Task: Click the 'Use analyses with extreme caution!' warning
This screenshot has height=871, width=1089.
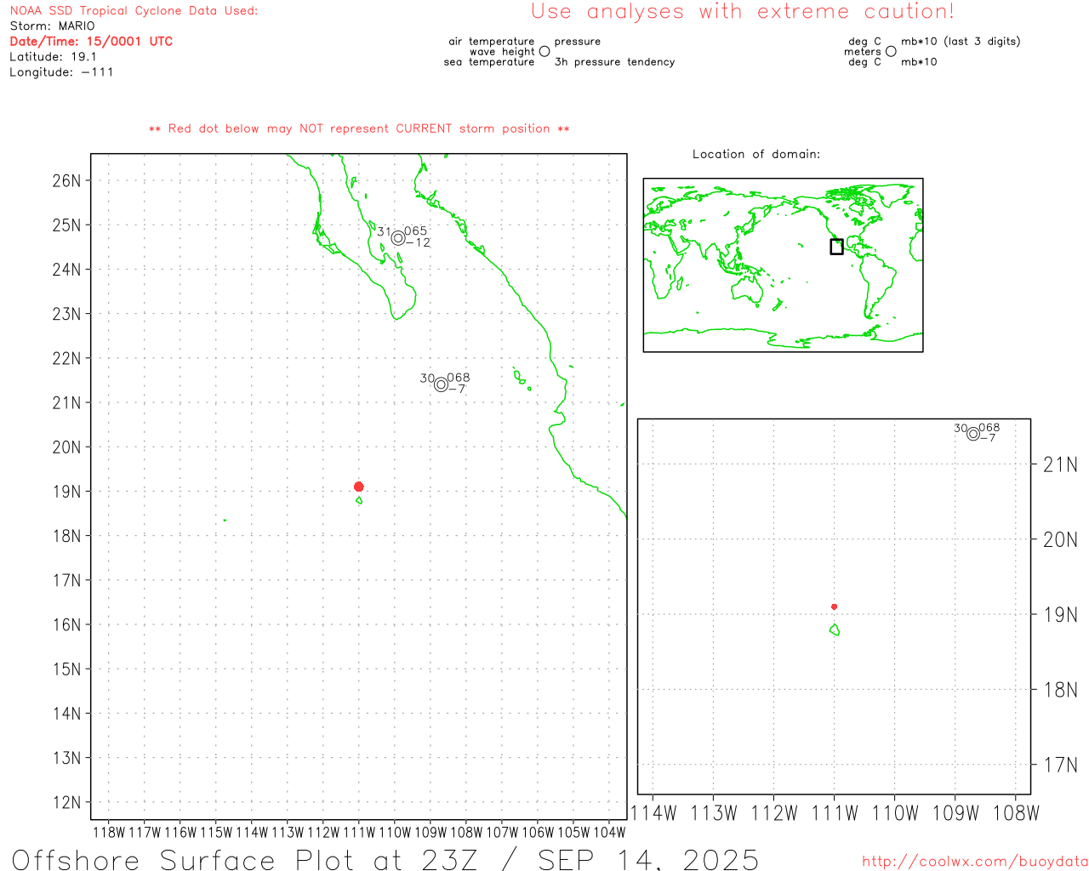Action: click(x=743, y=12)
